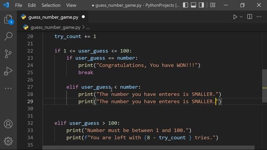Run the Python file with play button

235,17
